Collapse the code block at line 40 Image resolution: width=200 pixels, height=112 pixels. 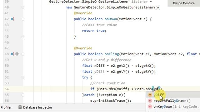[x=23, y=7]
